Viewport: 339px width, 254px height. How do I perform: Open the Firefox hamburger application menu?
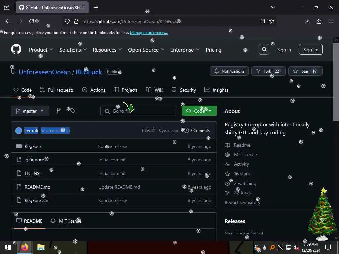(x=331, y=21)
